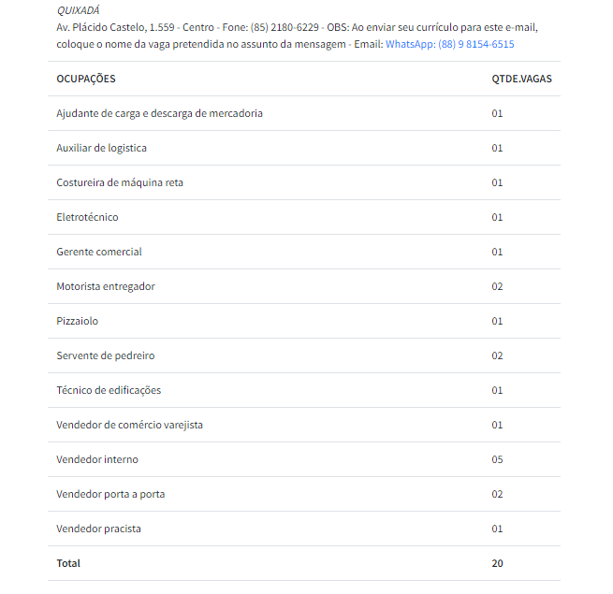Click the 05 vacancies count for Vendedor interno
613x594 pixels.
tap(497, 459)
